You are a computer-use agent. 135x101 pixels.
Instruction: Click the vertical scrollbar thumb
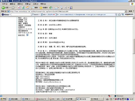tap(134, 46)
